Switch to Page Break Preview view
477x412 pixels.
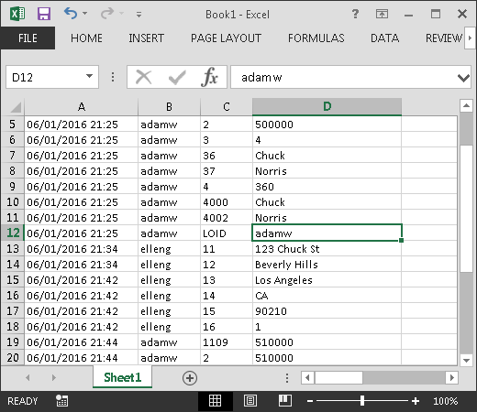pos(285,401)
